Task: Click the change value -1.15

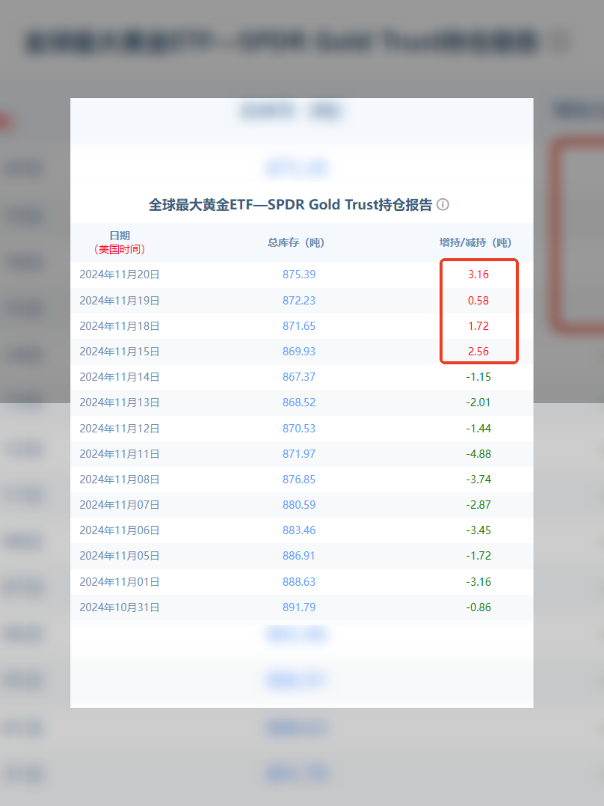Action: (x=478, y=377)
